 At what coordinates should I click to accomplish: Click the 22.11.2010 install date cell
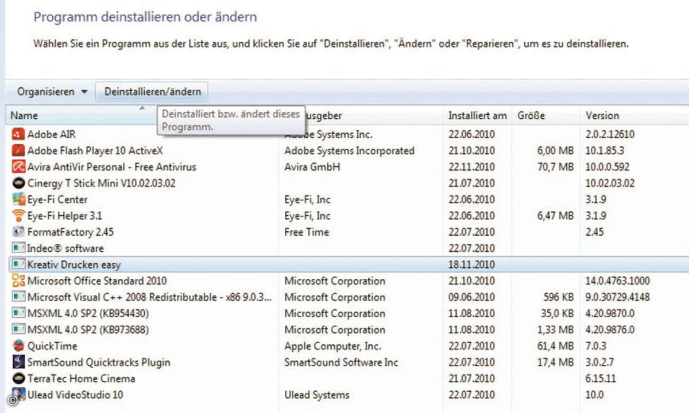[471, 167]
